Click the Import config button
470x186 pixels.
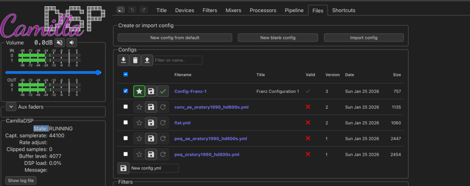point(364,38)
